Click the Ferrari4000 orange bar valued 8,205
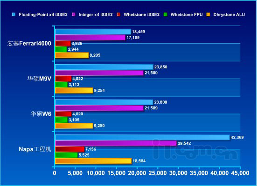Viewport: 257px width, 186px height. tap(72, 55)
